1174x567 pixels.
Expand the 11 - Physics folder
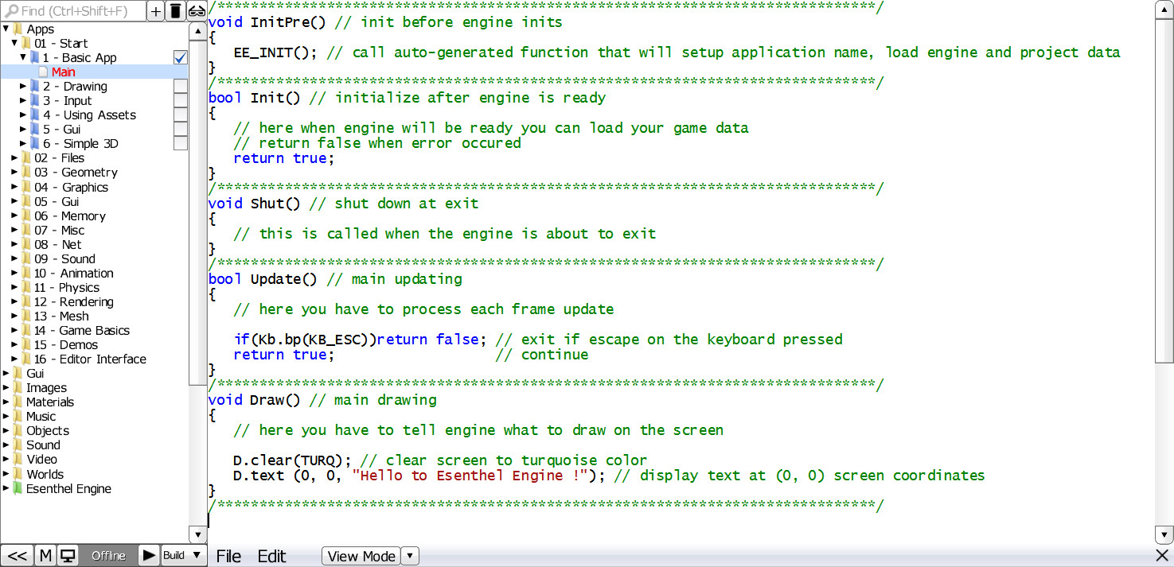tap(14, 288)
